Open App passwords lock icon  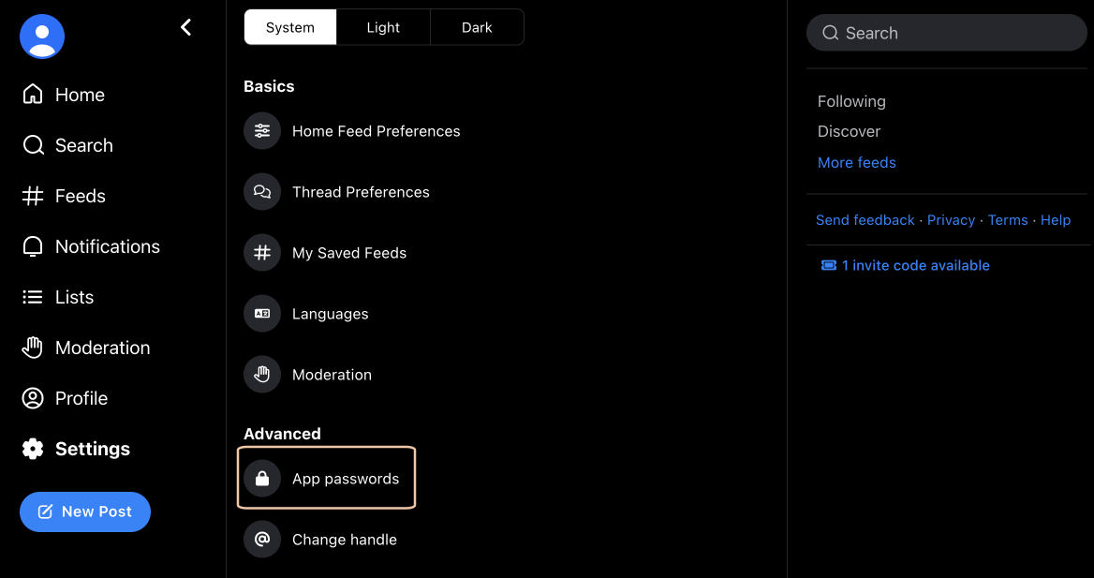point(262,479)
